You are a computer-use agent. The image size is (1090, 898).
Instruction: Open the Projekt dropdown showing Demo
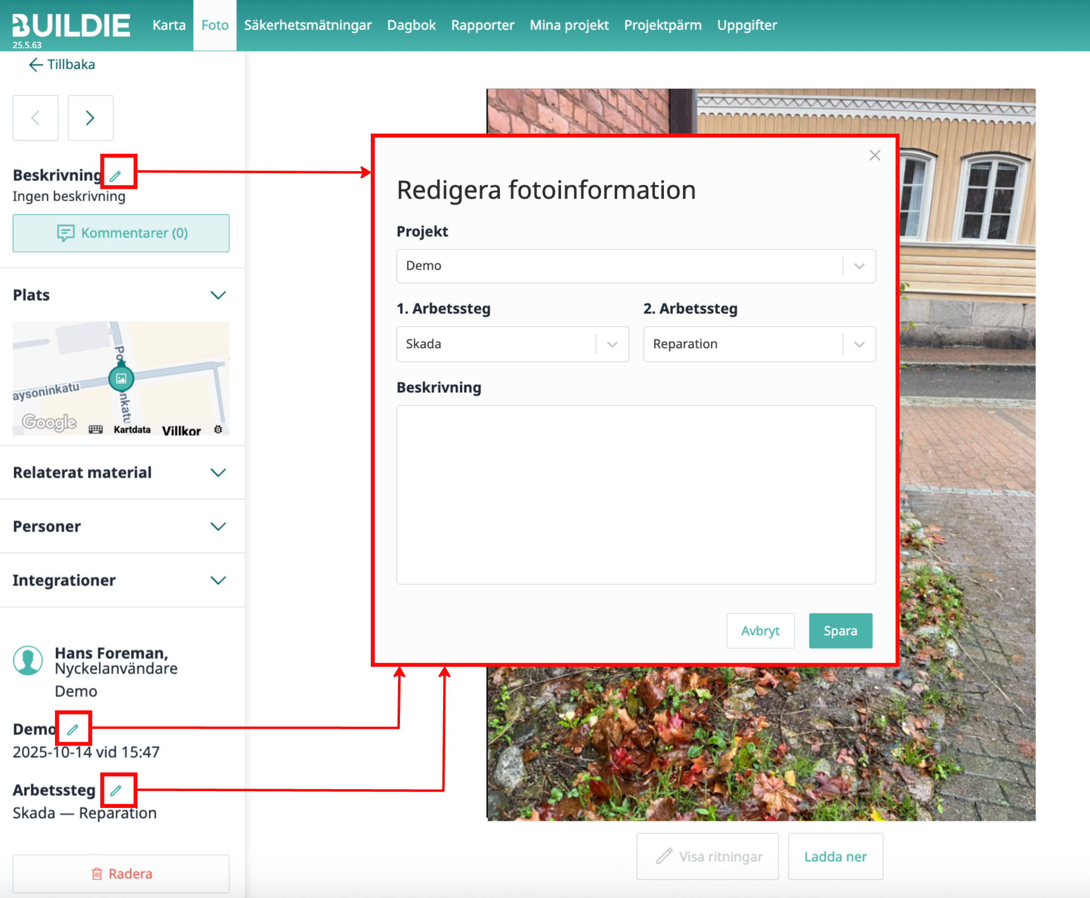pos(635,266)
